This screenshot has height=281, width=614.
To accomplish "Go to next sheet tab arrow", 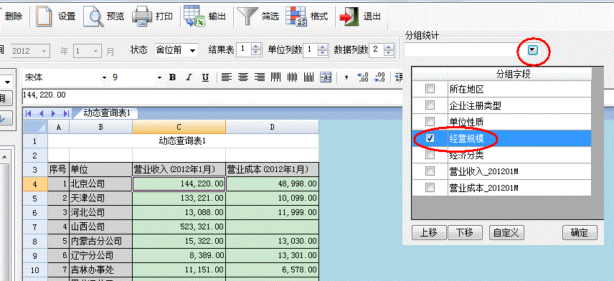I will [x=53, y=113].
